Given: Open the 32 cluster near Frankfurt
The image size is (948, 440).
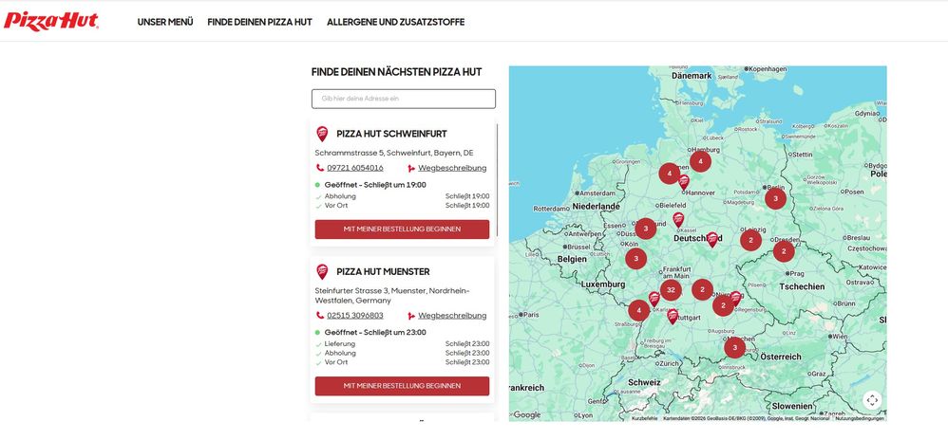Looking at the screenshot, I should pos(671,290).
